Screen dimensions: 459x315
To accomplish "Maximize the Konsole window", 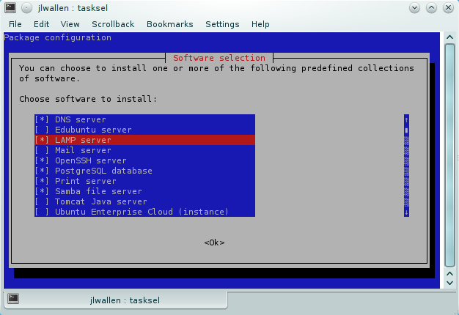I will [x=431, y=8].
